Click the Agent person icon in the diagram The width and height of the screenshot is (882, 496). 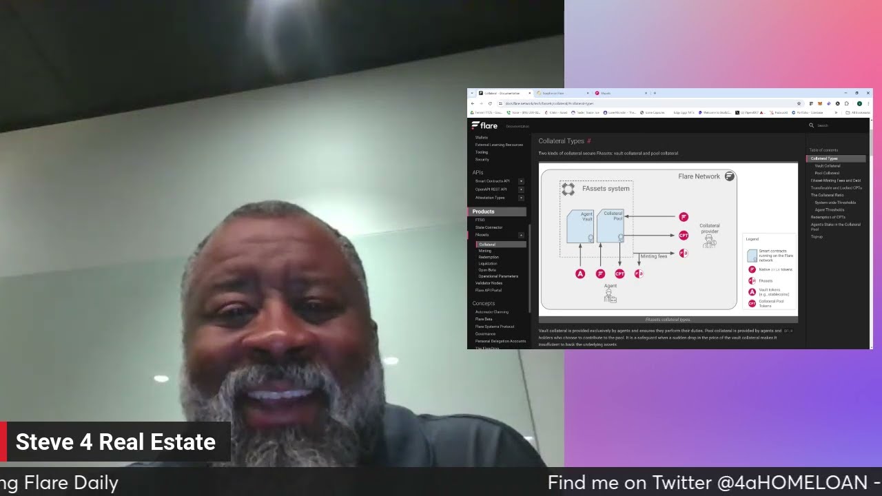[611, 296]
